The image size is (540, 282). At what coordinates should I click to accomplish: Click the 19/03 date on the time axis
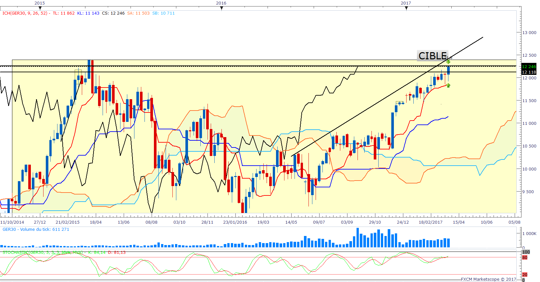click(263, 222)
